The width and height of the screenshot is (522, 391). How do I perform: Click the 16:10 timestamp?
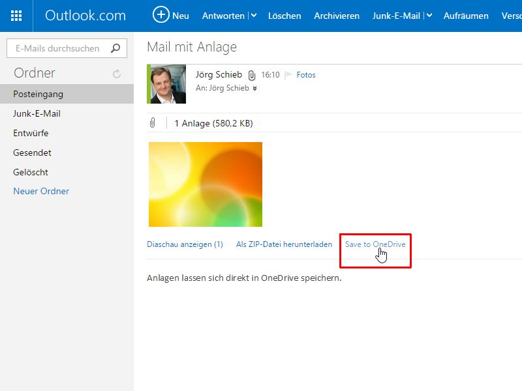[270, 75]
